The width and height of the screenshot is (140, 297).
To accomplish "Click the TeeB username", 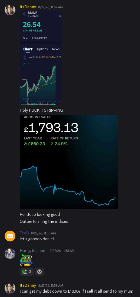I will pyautogui.click(x=24, y=233).
